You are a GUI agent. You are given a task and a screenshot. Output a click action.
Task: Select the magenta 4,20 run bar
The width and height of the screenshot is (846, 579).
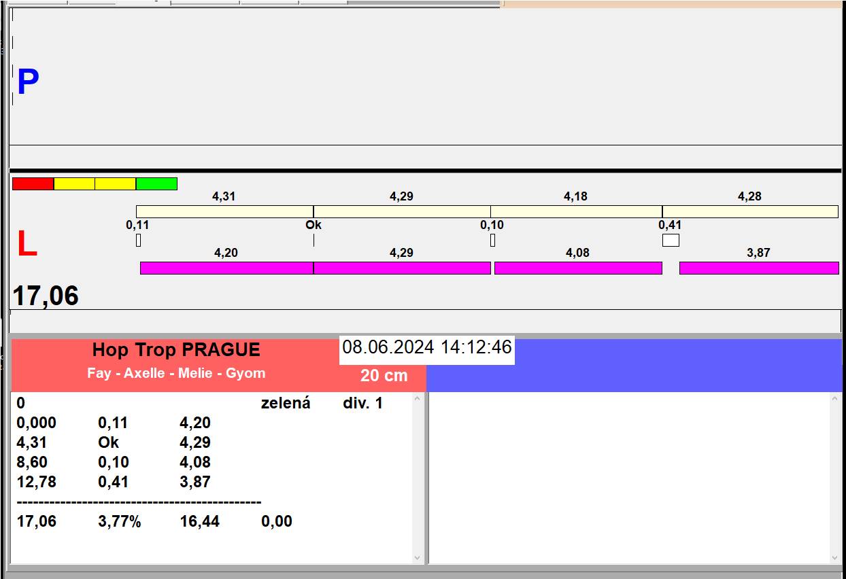click(226, 268)
